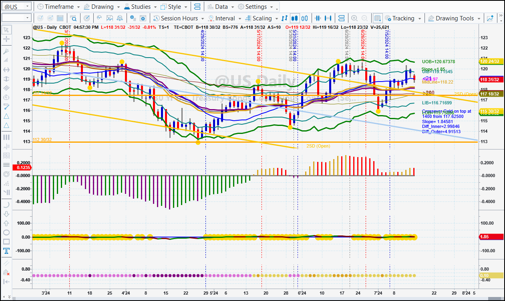Select the rectangle drawing tool
This screenshot has width=505, height=301.
pyautogui.click(x=6, y=241)
